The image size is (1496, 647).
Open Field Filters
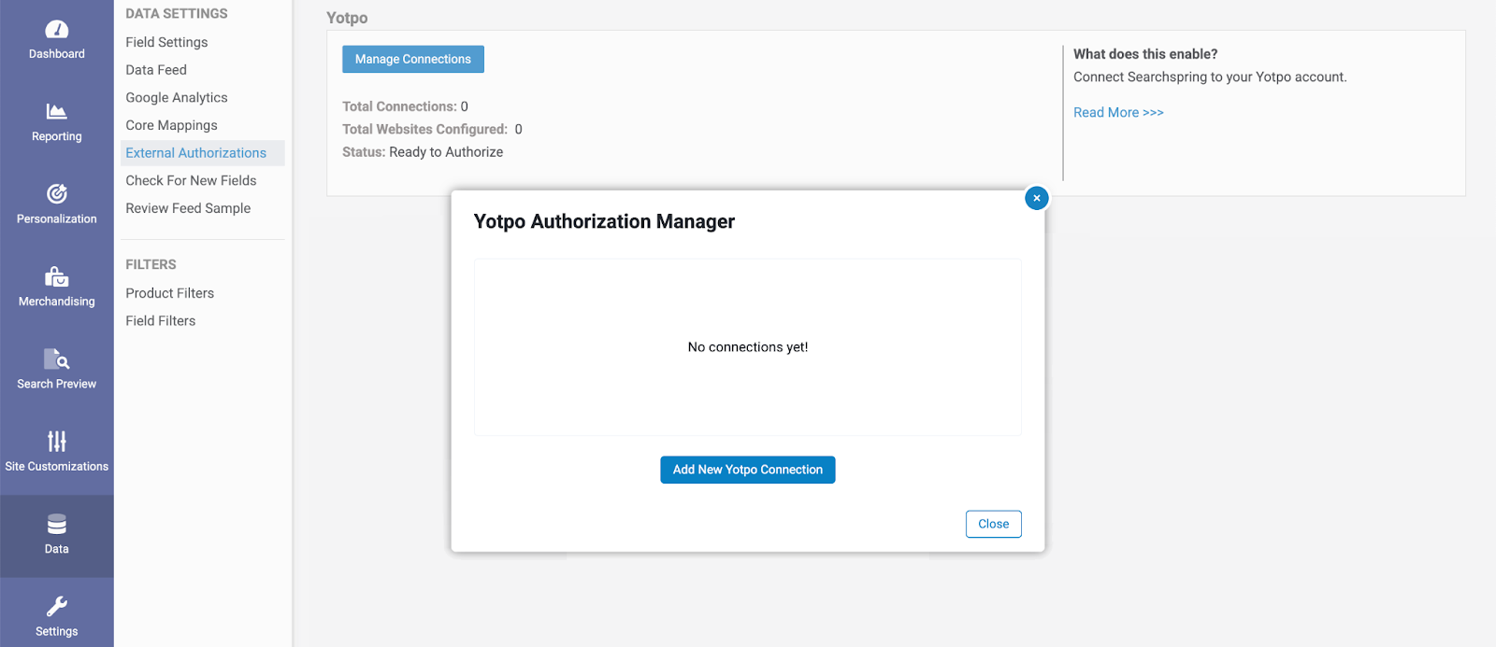[x=161, y=320]
